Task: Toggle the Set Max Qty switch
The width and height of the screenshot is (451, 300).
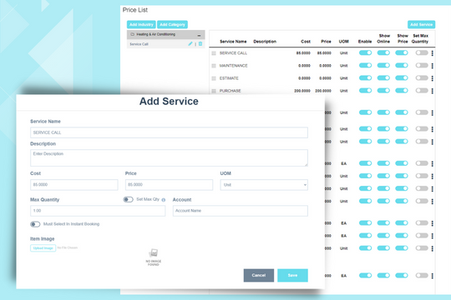Action: (129, 199)
